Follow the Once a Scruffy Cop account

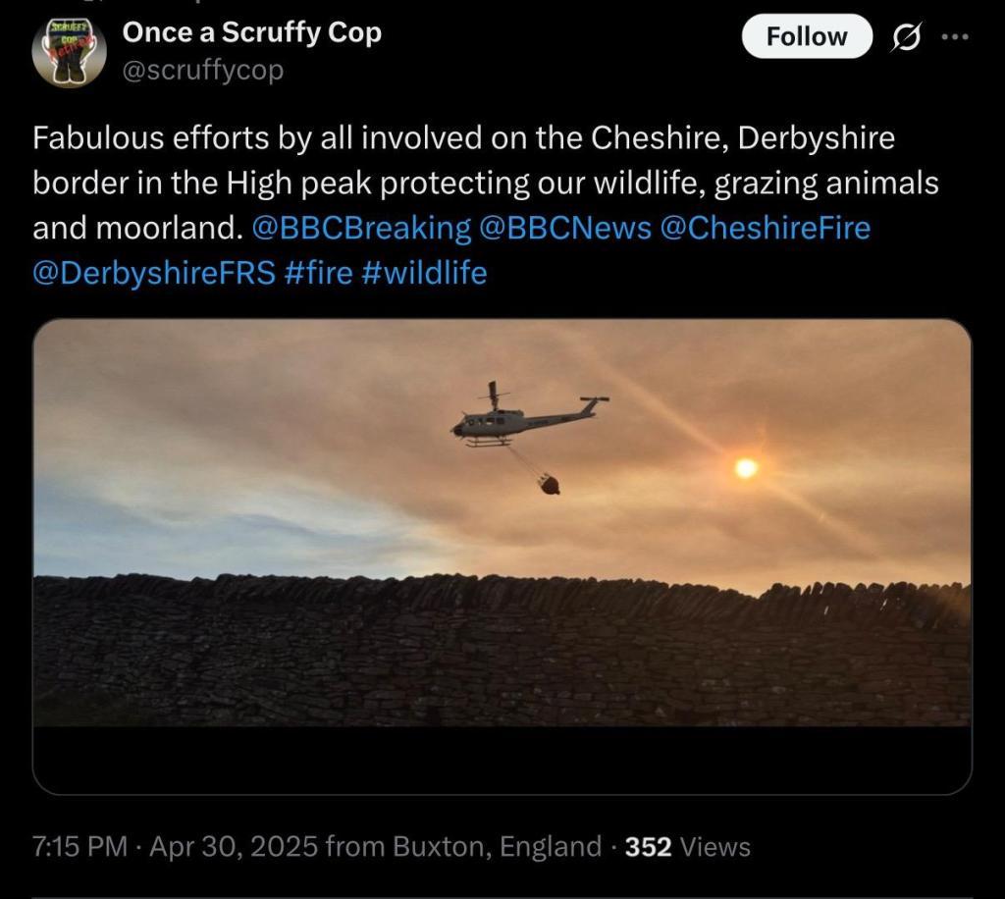[806, 36]
